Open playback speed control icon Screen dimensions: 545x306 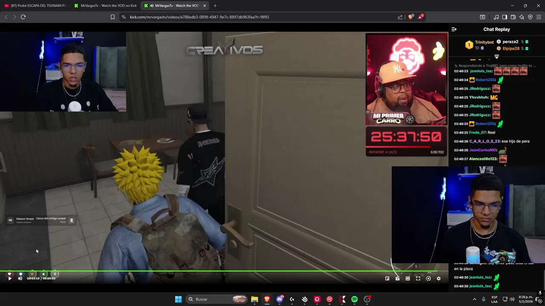click(x=428, y=278)
